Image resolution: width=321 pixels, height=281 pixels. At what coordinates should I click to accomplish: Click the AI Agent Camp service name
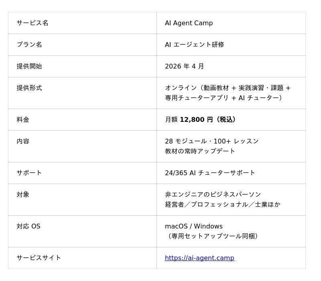[189, 23]
